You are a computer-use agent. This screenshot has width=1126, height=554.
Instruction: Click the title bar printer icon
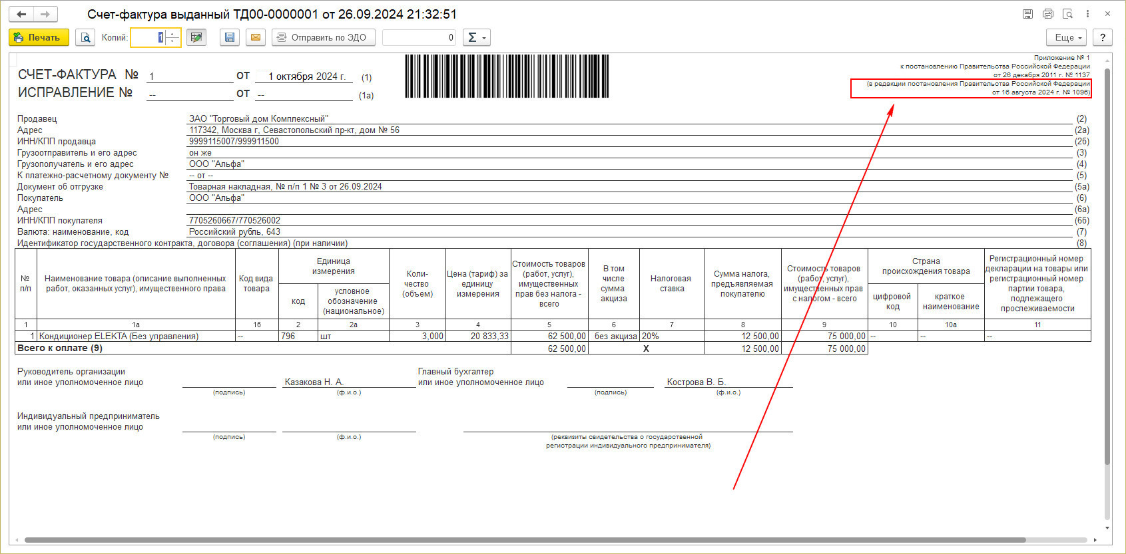[x=1047, y=14]
